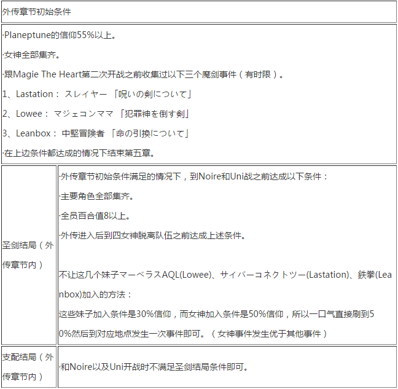Click the Magie The Heart condition line
398x389 pixels.
143,74
